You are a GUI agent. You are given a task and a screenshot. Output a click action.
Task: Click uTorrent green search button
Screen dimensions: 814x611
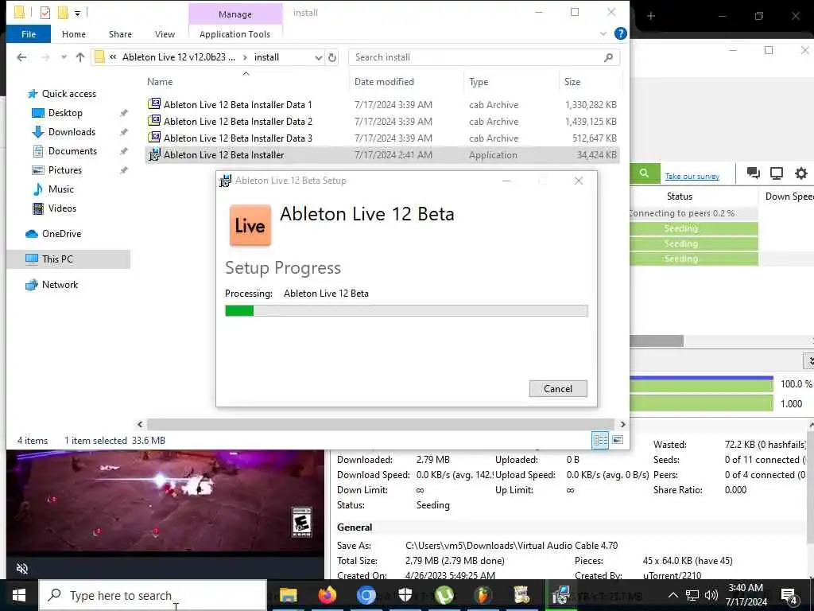coord(644,173)
